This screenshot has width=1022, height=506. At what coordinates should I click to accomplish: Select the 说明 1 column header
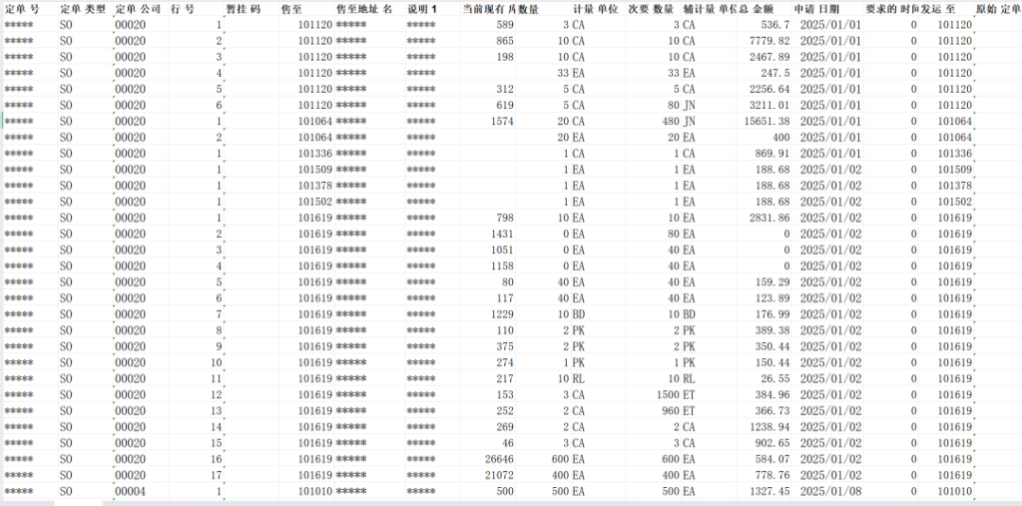point(422,9)
